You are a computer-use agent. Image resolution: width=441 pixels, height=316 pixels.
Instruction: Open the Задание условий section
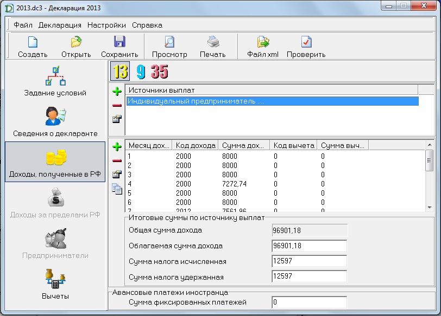coord(55,81)
